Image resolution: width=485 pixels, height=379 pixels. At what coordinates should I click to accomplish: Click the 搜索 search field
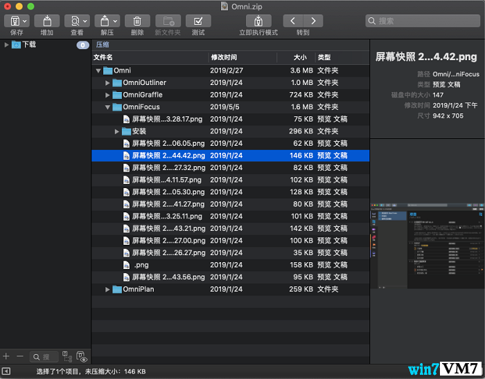(x=423, y=21)
